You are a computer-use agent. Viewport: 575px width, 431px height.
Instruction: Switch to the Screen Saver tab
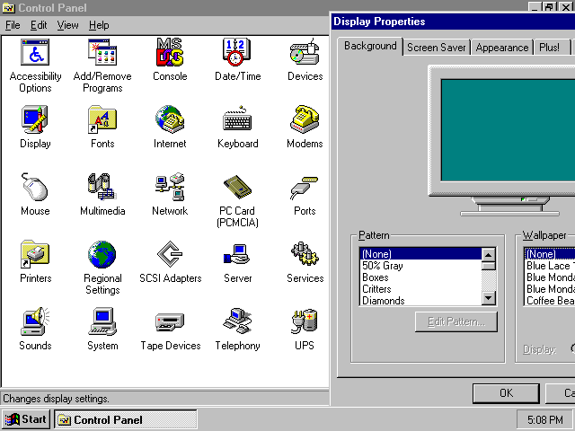point(437,48)
